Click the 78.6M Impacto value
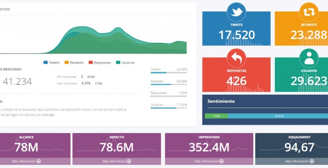 coord(116,147)
